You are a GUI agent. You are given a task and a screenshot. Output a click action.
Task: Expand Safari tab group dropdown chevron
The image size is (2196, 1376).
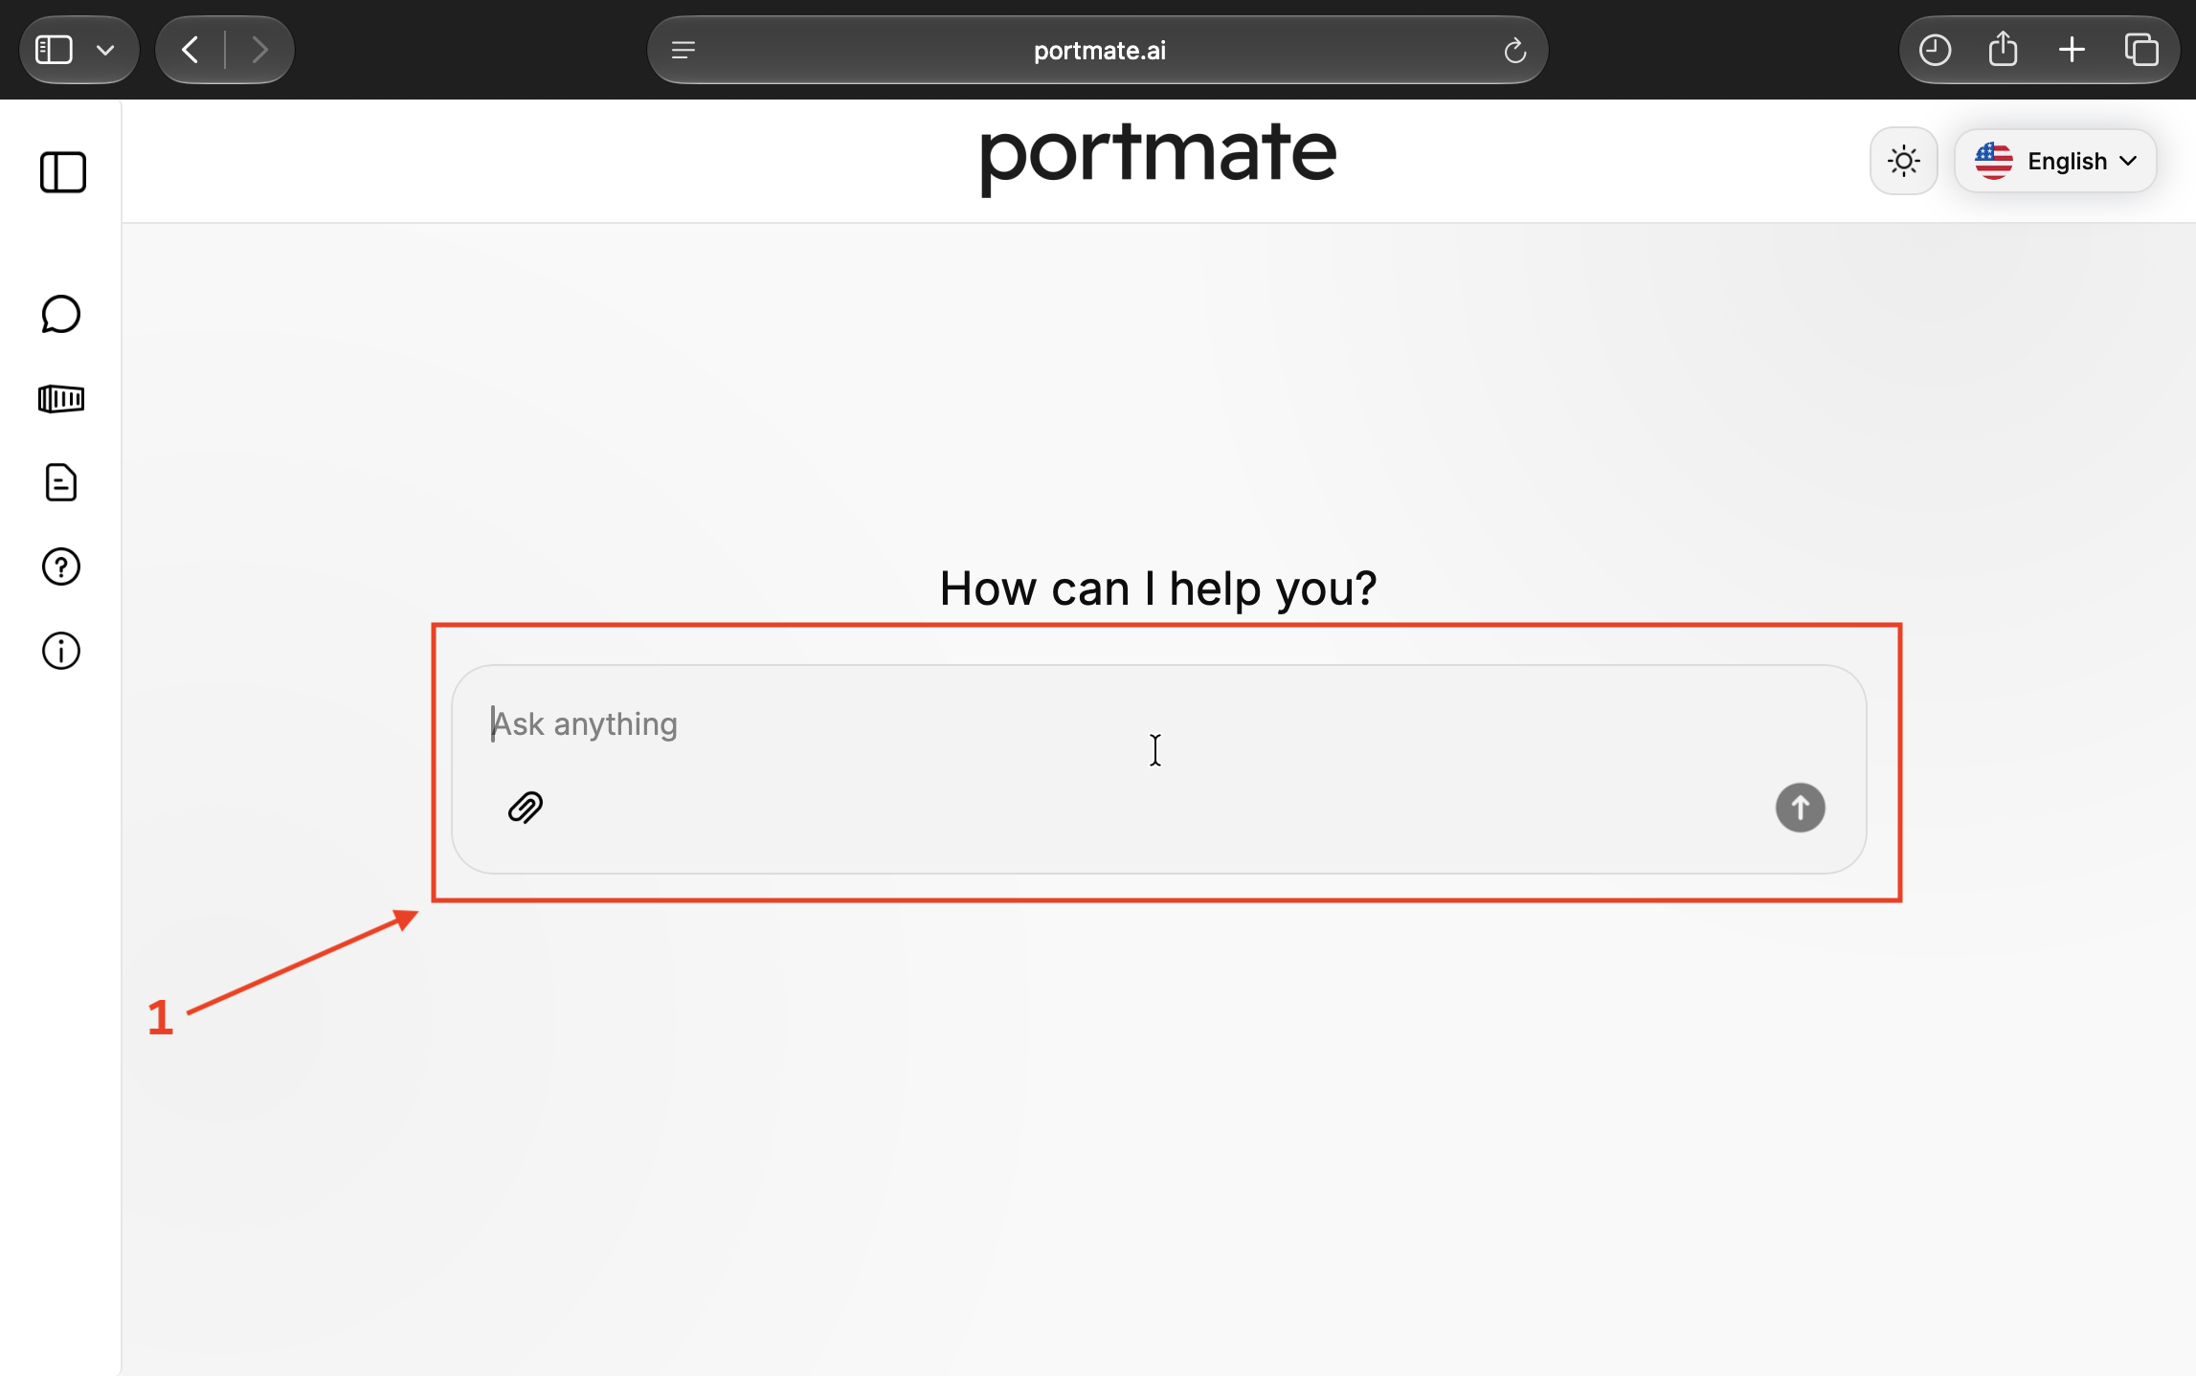pyautogui.click(x=105, y=50)
